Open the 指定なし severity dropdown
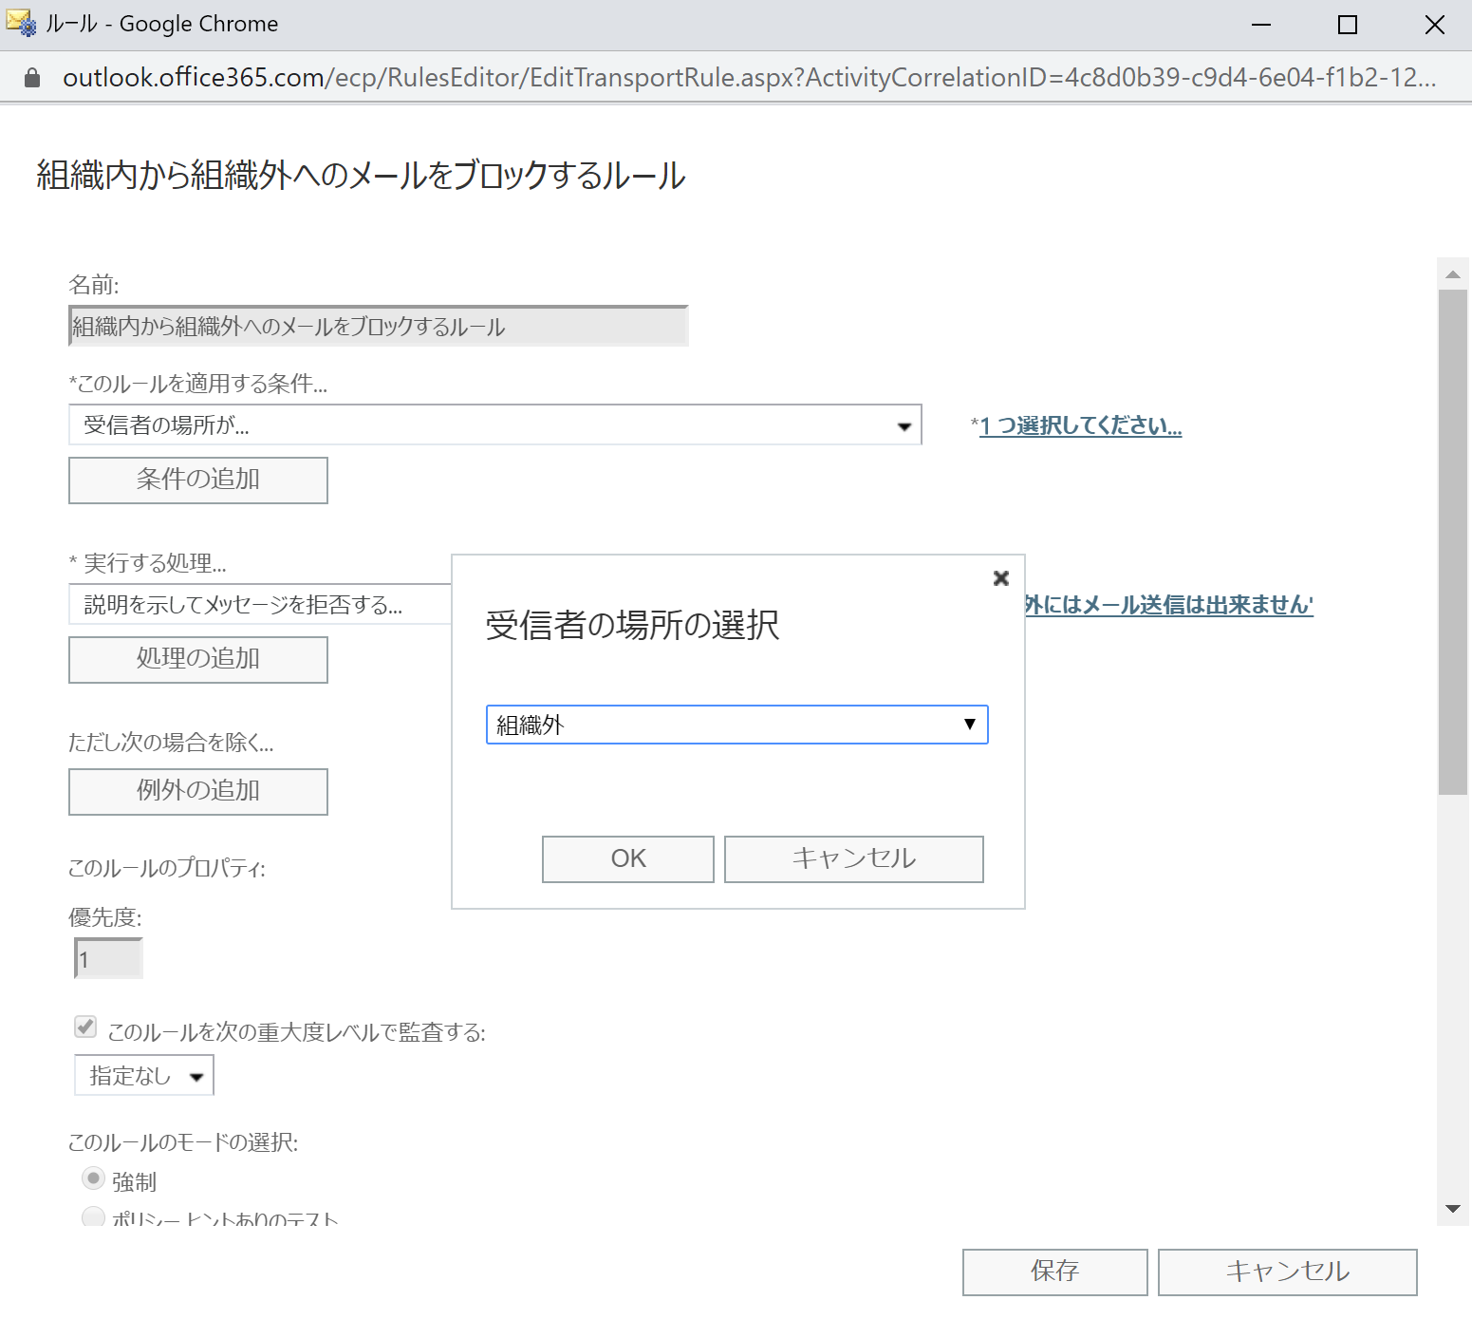The image size is (1472, 1338). [144, 1075]
